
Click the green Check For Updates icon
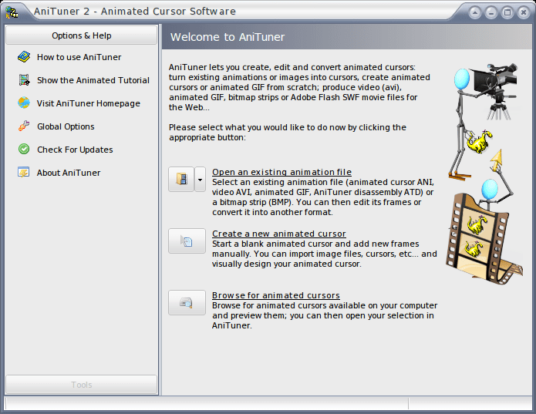[x=24, y=150]
